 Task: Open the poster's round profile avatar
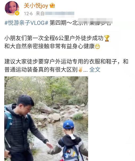point(12,8)
